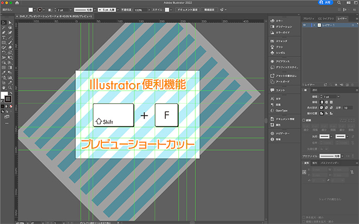Choose the first 線の位置 align option
The image size is (359, 224).
[x=322, y=113]
